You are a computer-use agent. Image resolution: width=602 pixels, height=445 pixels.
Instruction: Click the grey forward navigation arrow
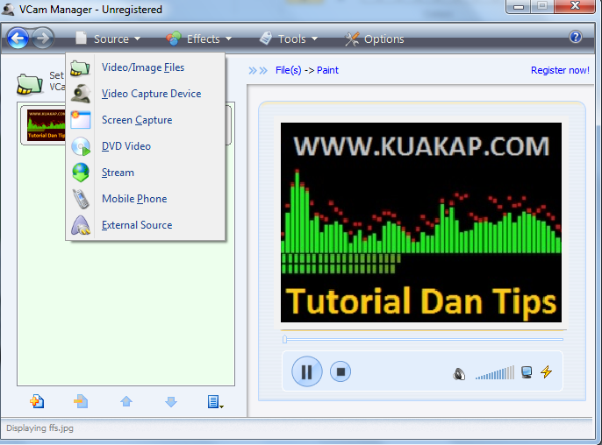coord(42,38)
